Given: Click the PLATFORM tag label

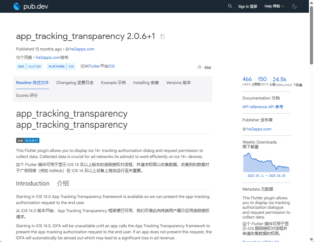Looking at the screenshot, I should 57,67.
